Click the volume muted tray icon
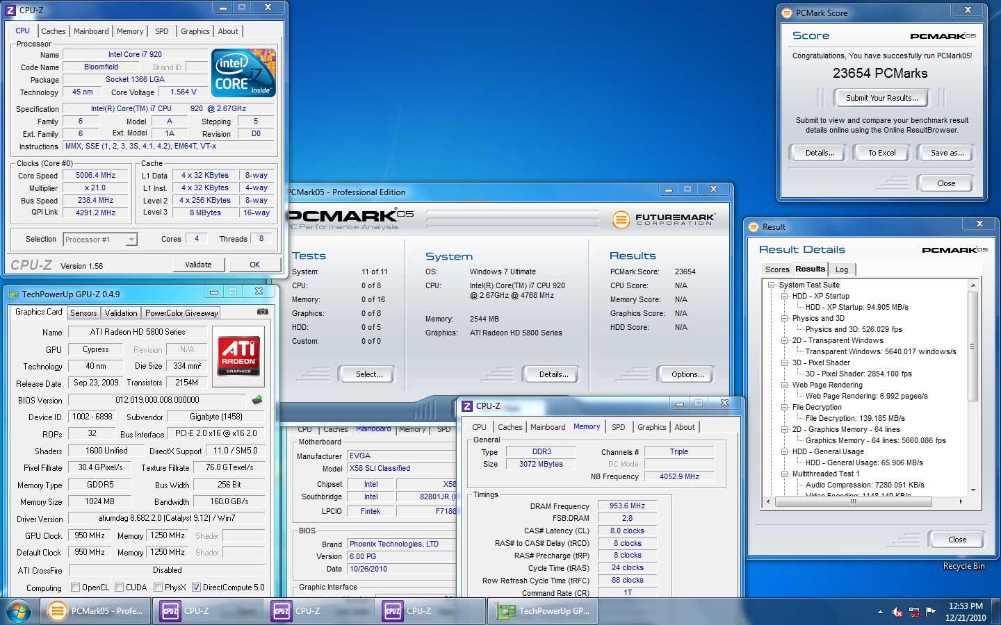 (897, 612)
